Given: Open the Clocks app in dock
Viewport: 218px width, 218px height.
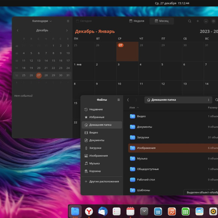Looking at the screenshot, I should [x=144, y=211].
